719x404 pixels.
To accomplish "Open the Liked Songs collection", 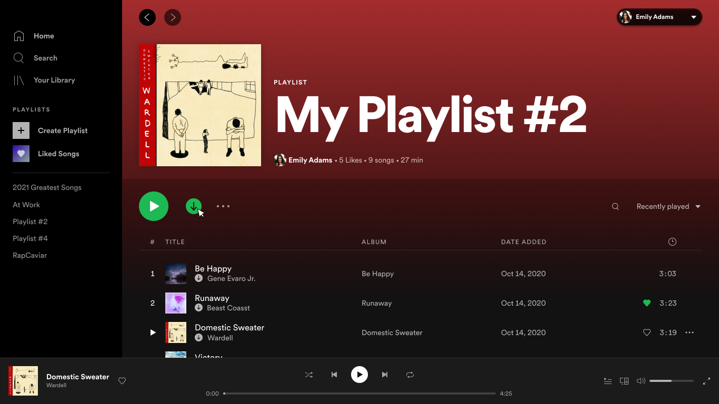I will click(58, 154).
